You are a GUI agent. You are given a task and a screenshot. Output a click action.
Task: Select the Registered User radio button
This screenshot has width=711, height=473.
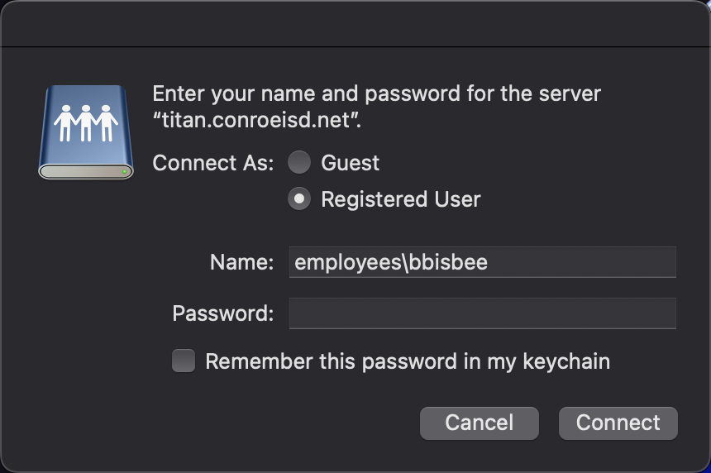(298, 199)
